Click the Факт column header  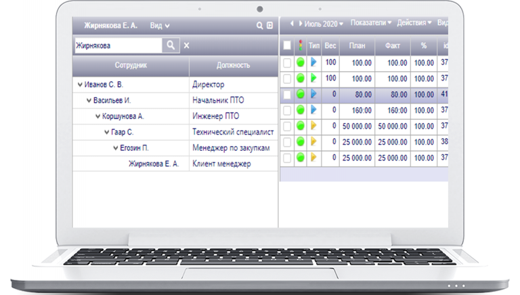(x=393, y=45)
